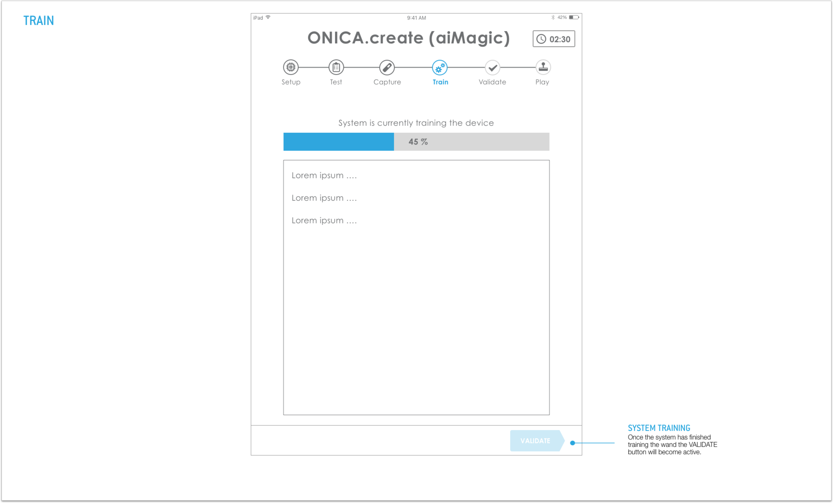This screenshot has height=503, width=833.
Task: Go to the Validate checkmark icon
Action: 492,68
